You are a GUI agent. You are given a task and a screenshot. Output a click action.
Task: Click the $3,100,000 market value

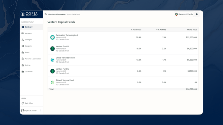(192, 71)
